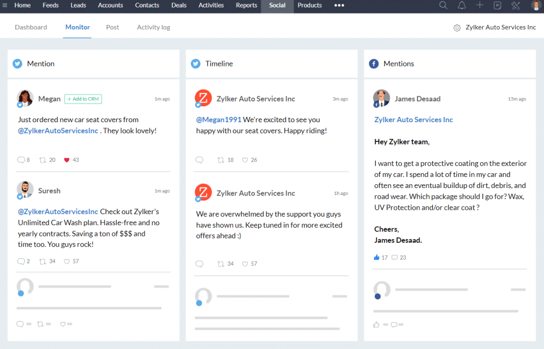Open the Products module
This screenshot has height=349, width=544.
tap(310, 5)
